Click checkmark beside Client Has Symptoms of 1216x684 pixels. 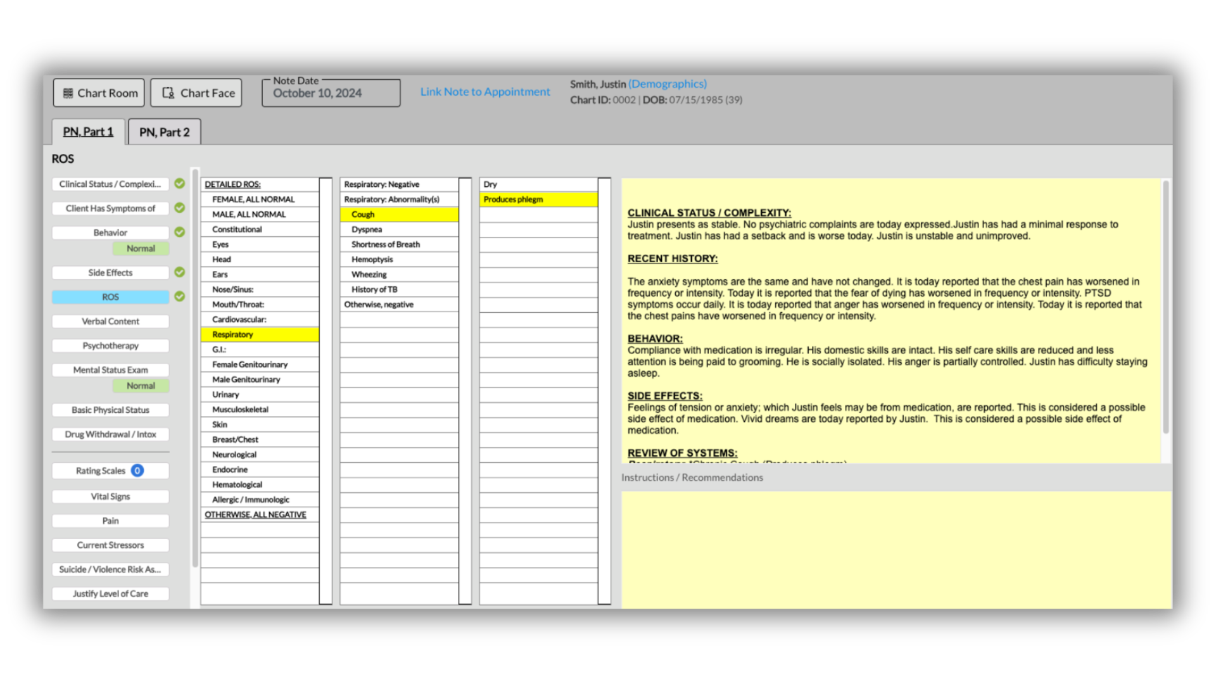(x=180, y=208)
